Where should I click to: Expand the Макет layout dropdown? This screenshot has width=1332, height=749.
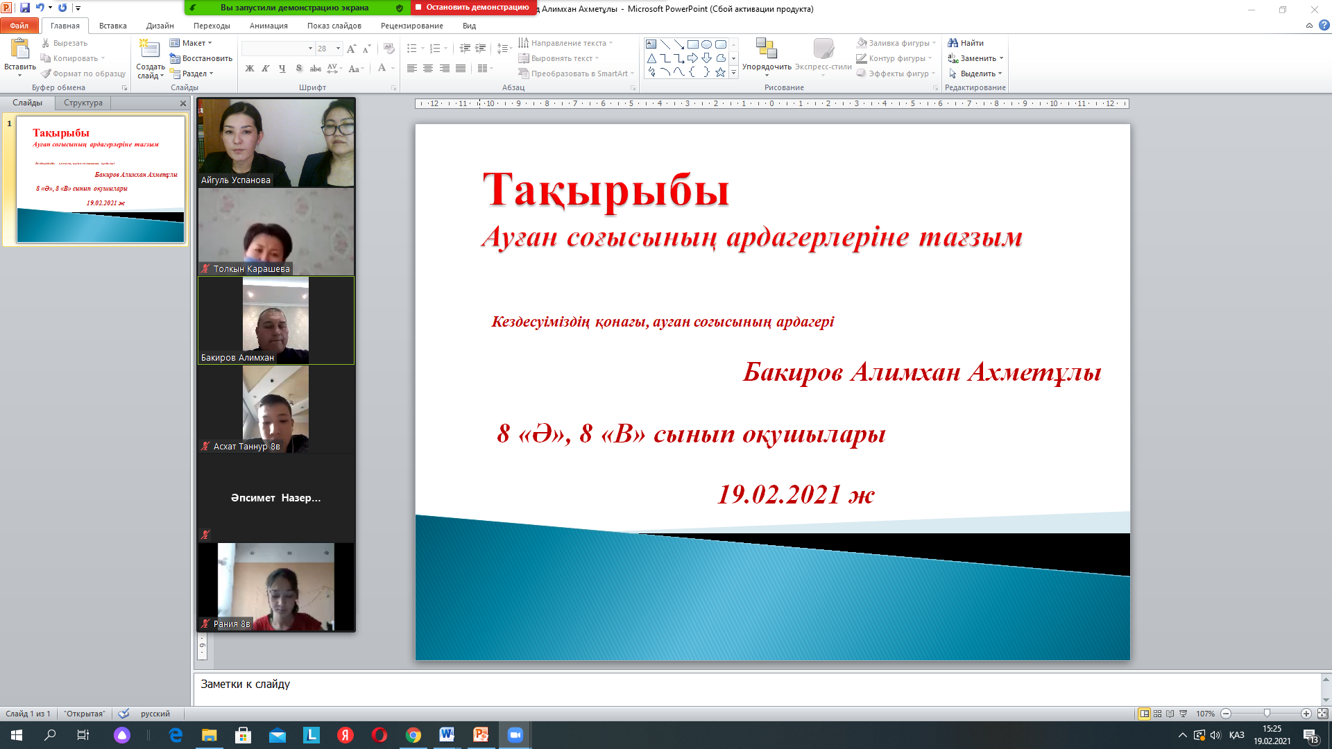(210, 43)
